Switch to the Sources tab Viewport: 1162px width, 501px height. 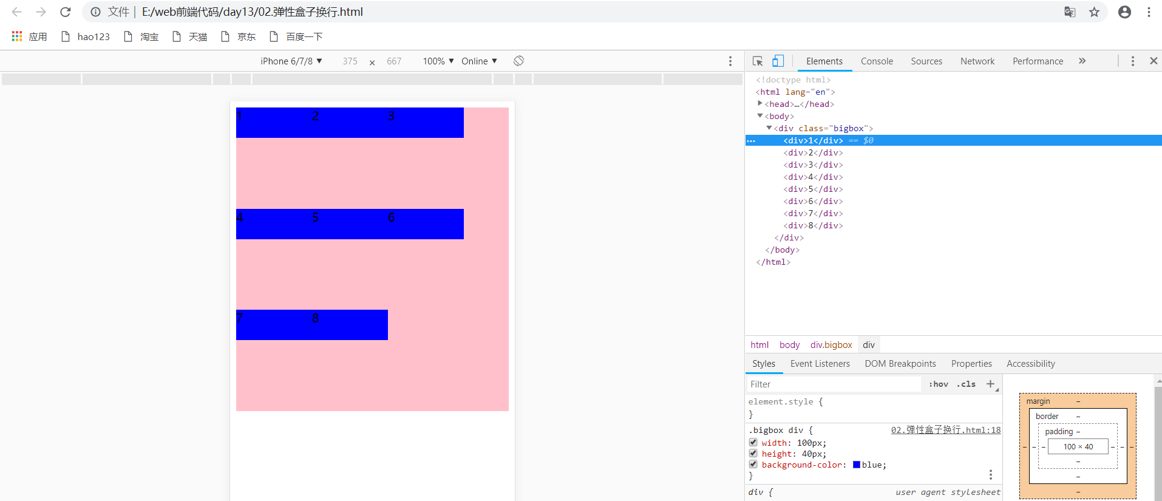tap(926, 61)
